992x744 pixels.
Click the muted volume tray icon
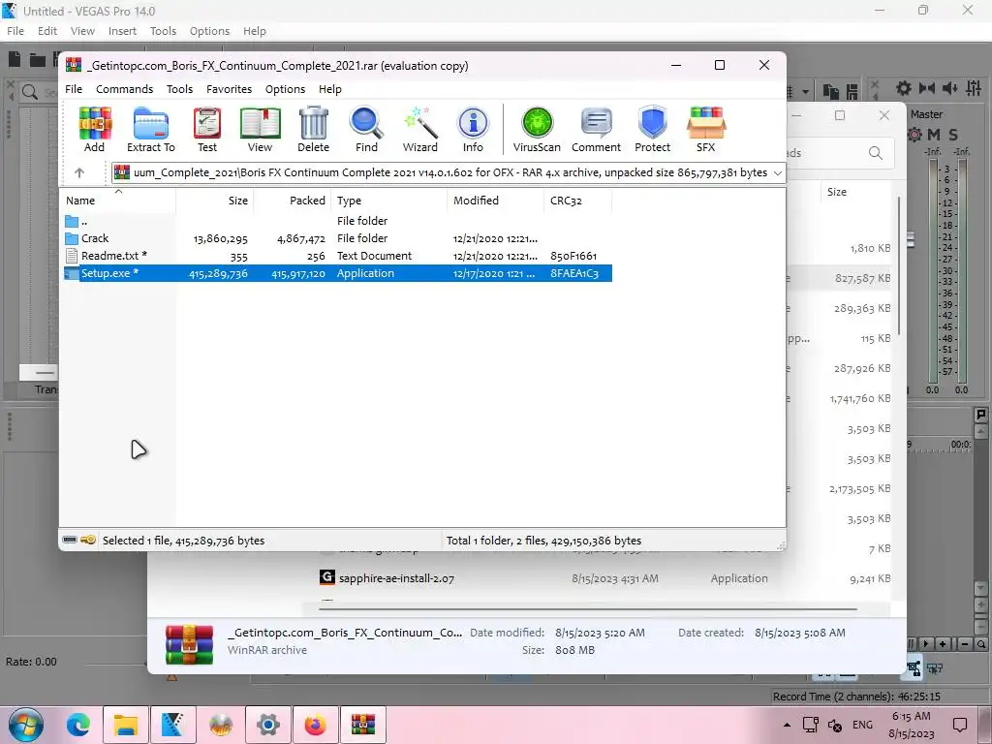(835, 725)
